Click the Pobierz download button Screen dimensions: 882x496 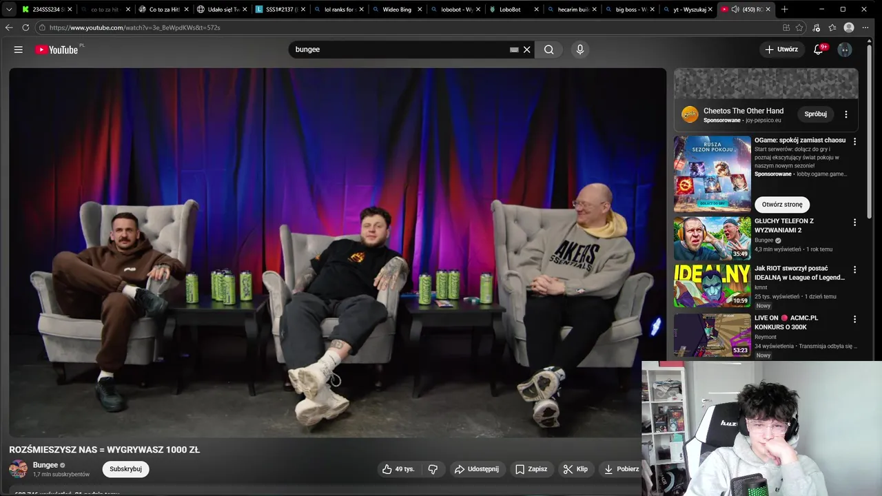621,469
